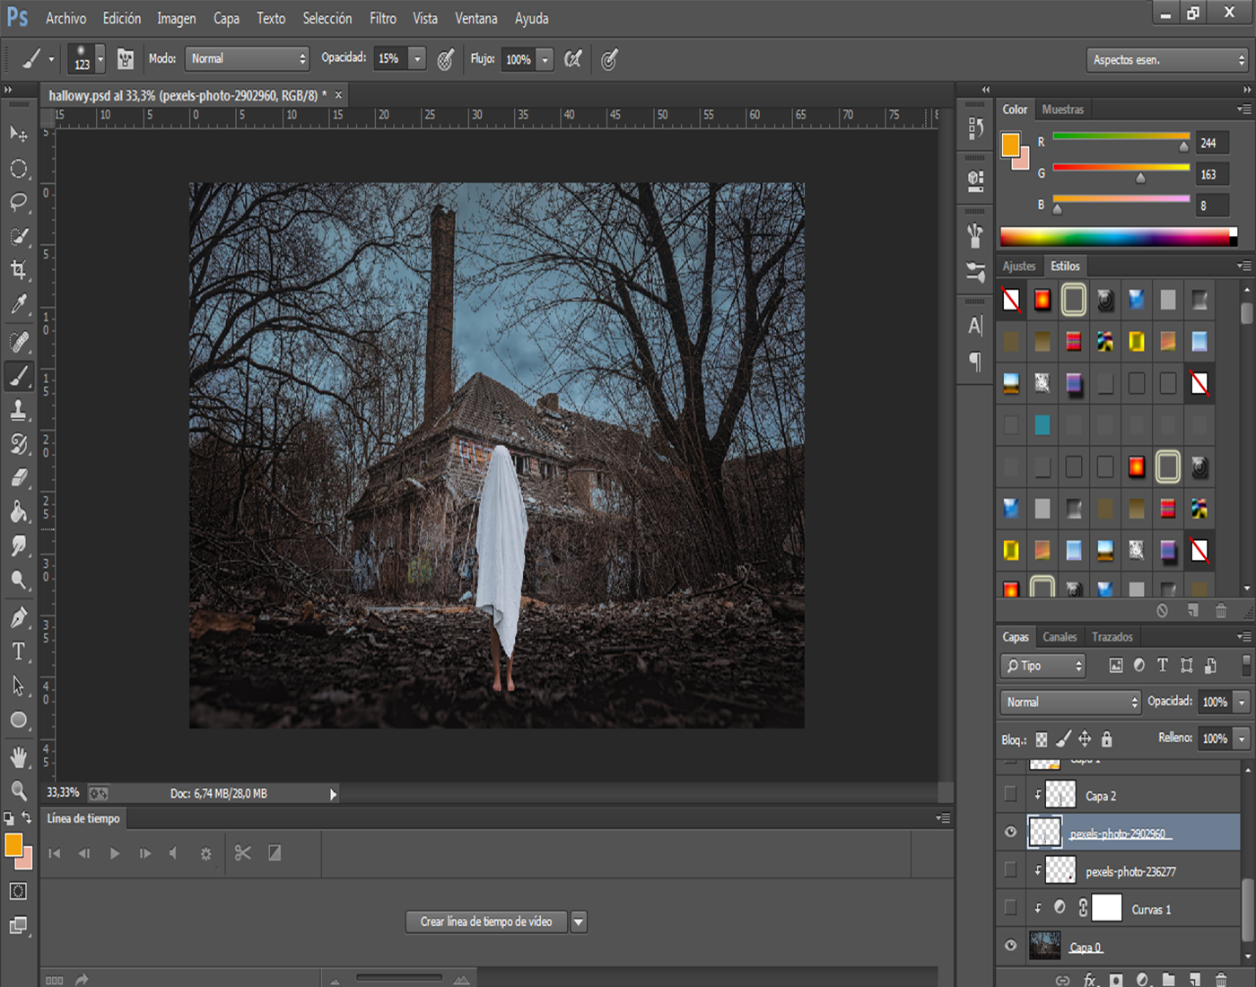Click Crear línea de tiempo de vídeo
Image resolution: width=1256 pixels, height=987 pixels.
(x=486, y=921)
